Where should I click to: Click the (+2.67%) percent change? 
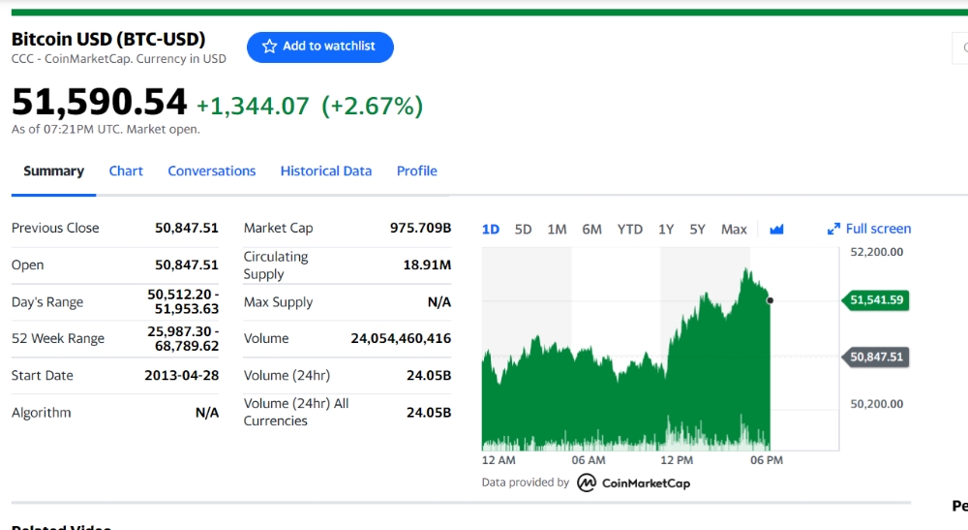click(373, 106)
